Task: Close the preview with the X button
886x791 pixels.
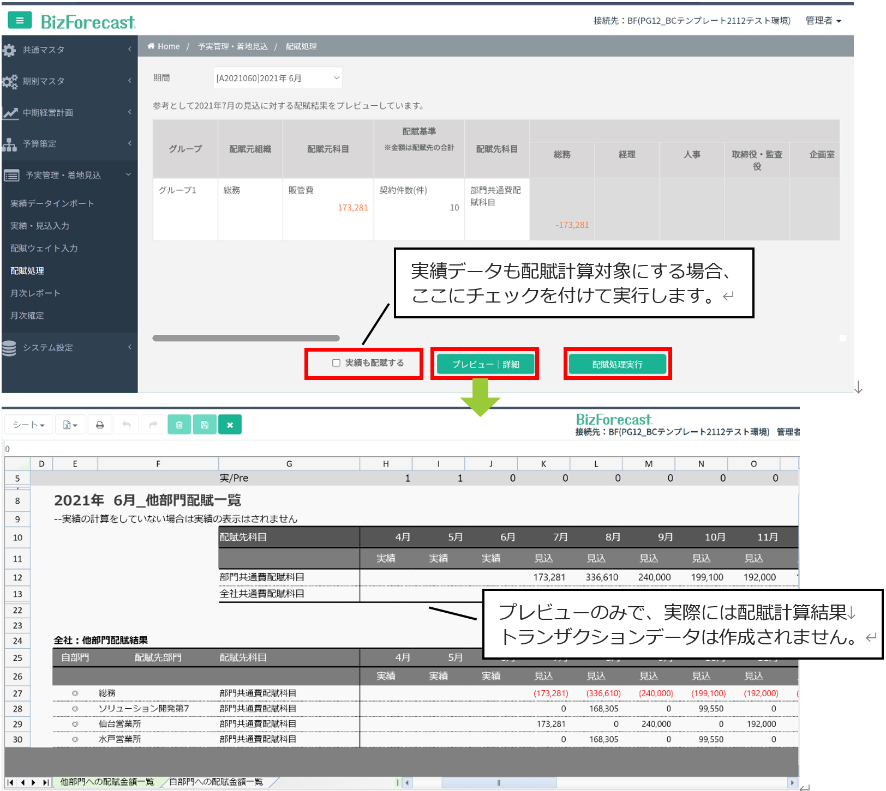Action: (230, 425)
